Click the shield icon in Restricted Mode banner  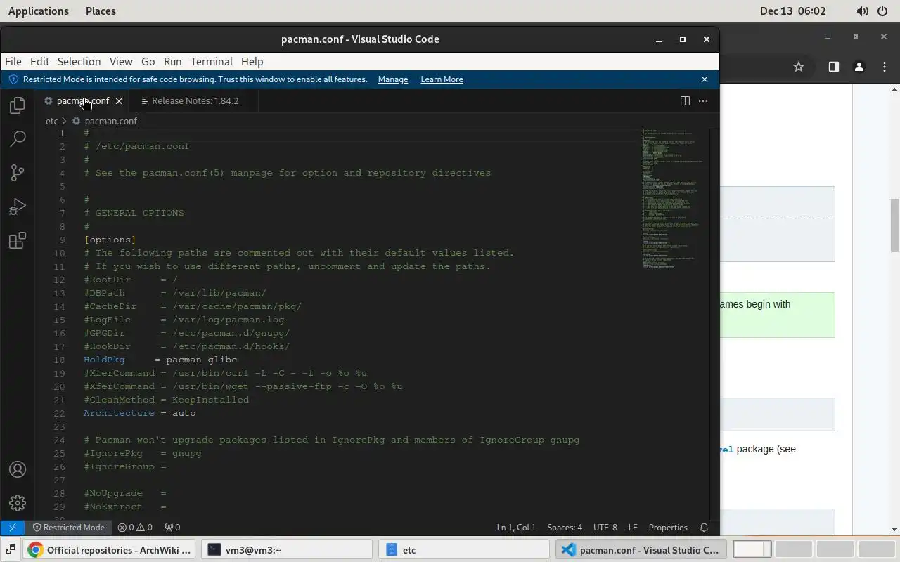pos(13,79)
